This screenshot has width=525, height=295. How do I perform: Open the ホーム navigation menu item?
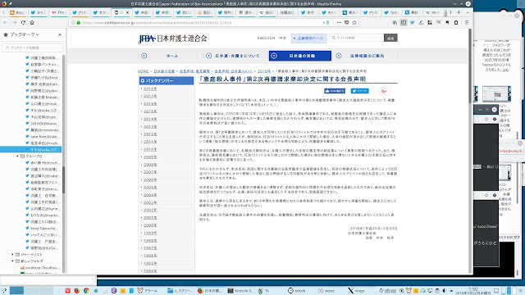click(x=172, y=56)
